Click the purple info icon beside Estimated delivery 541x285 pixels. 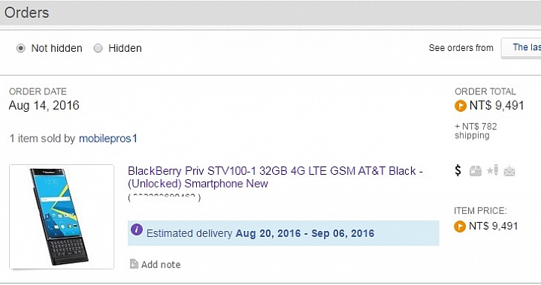(x=137, y=229)
